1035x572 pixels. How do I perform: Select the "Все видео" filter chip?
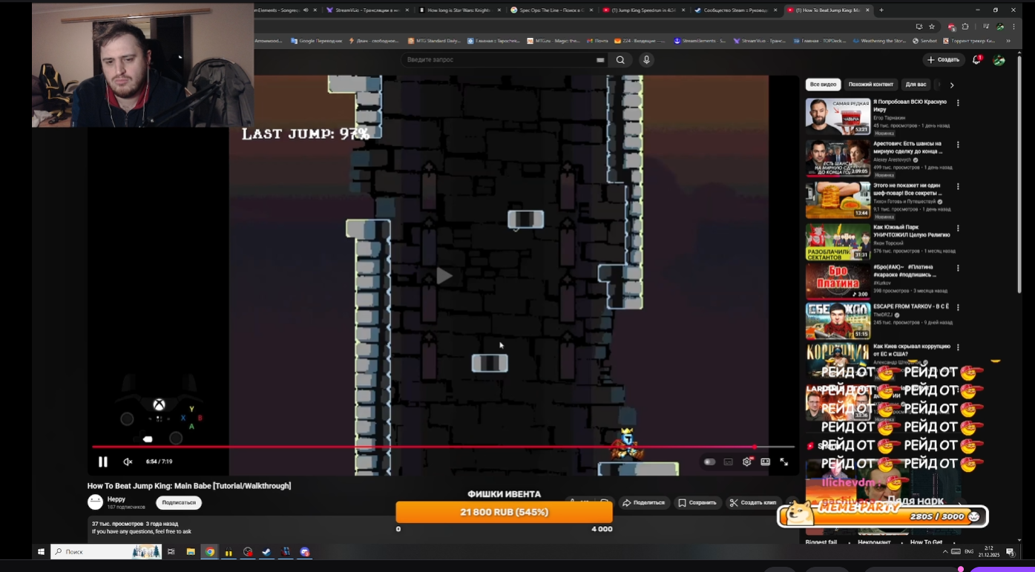click(823, 85)
